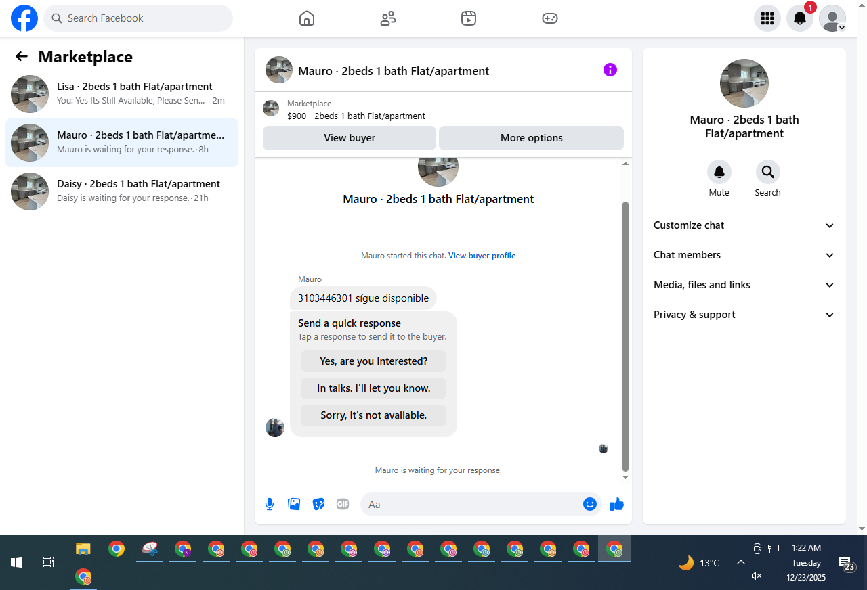This screenshot has width=867, height=590.
Task: Click the message "3103446301 sígue disponible"
Action: (364, 298)
